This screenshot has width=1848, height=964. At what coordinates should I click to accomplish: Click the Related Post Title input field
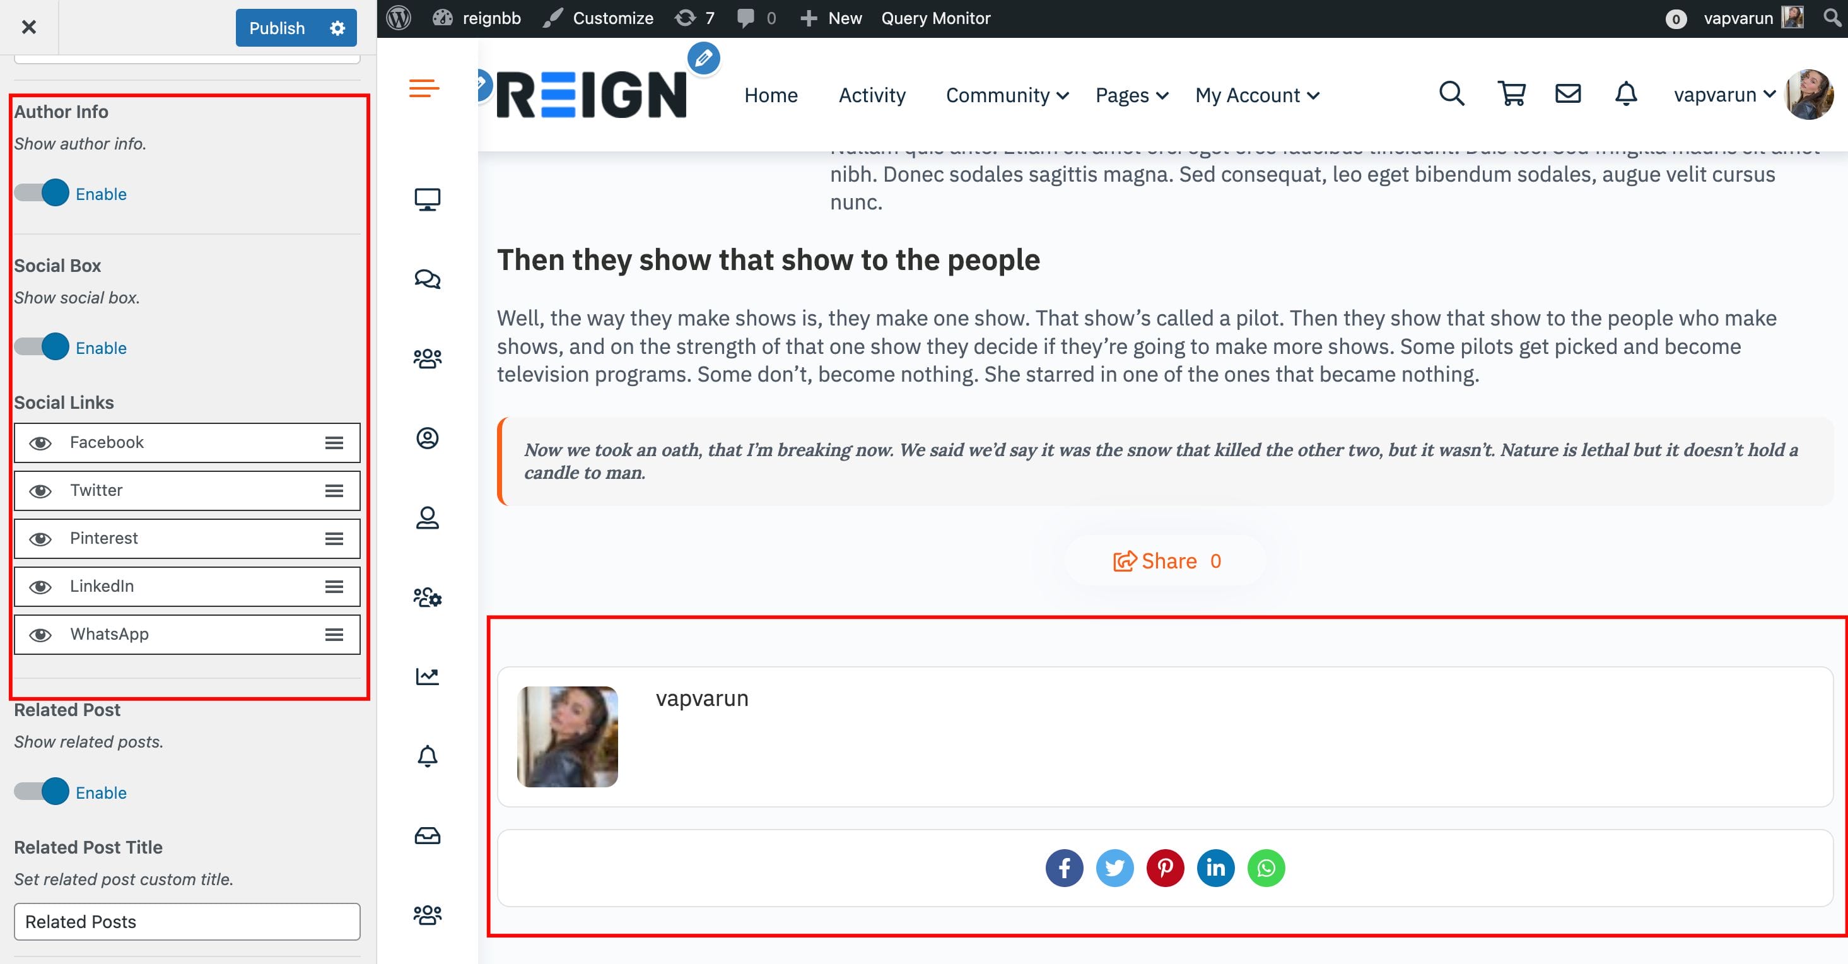point(187,922)
